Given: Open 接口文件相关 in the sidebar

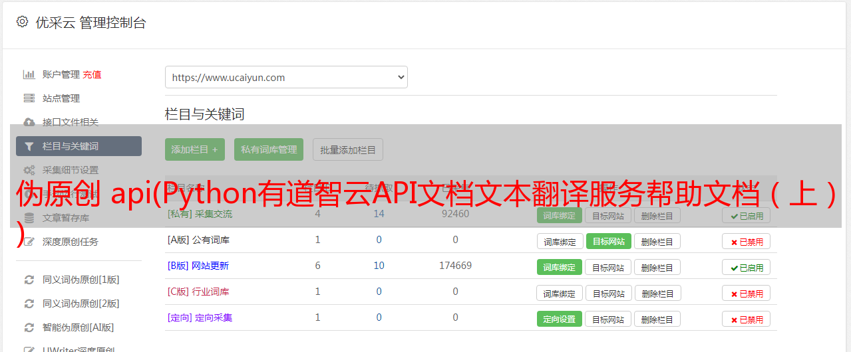Looking at the screenshot, I should 71,122.
